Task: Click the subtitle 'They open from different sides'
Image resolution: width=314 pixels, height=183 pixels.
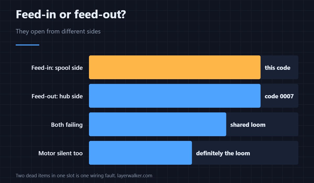Action: click(x=58, y=31)
